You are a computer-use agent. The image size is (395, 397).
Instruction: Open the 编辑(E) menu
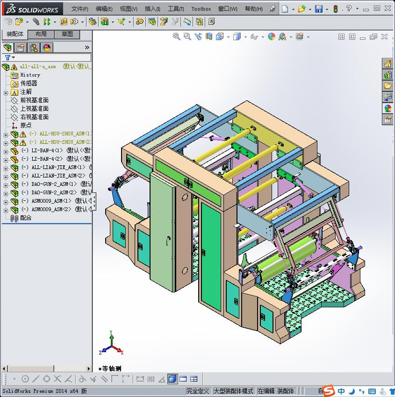tap(104, 9)
